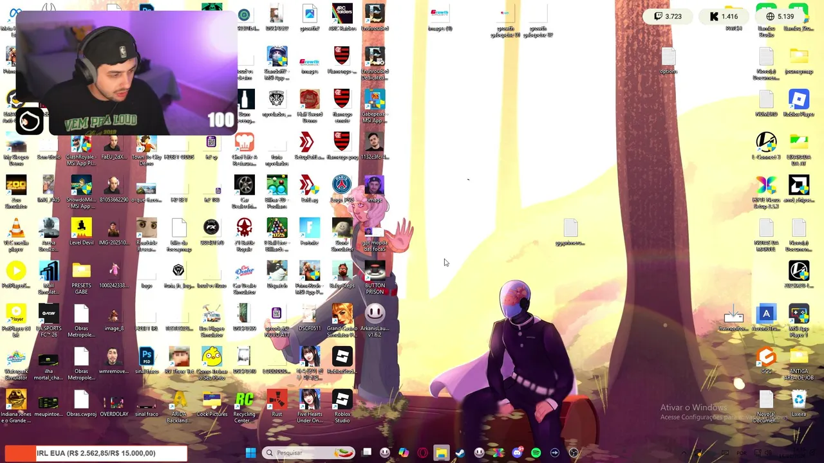Open Task View on the taskbar

[x=366, y=453]
